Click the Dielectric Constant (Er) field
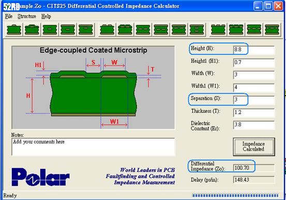This screenshot has width=286, height=200. (254, 125)
